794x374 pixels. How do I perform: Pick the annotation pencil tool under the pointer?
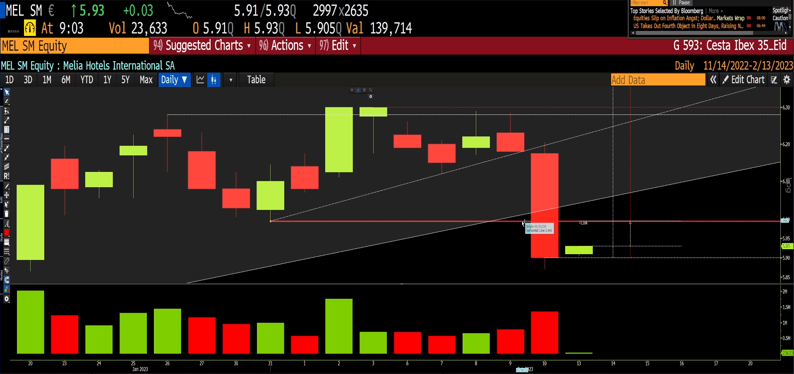point(7,102)
